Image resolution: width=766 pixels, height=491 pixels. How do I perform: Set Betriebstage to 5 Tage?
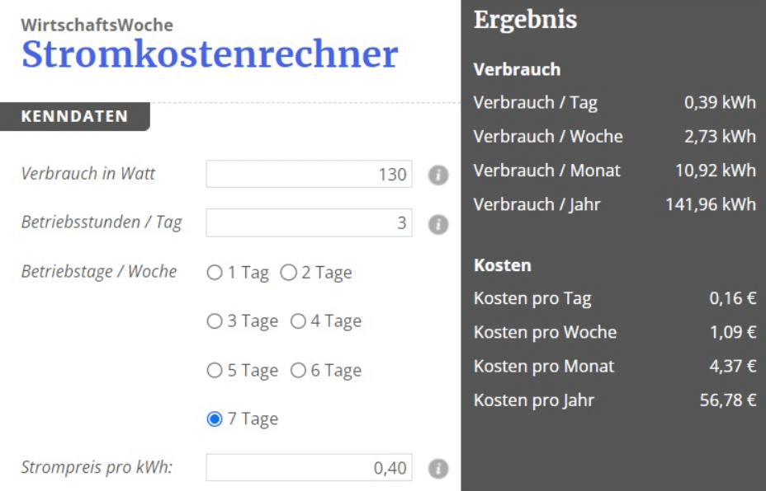pyautogui.click(x=215, y=370)
